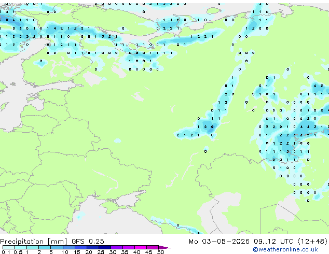This screenshot has width=329, height=254.
Task: Click the 20–25 mm legend swatch
Action: (x=93, y=247)
